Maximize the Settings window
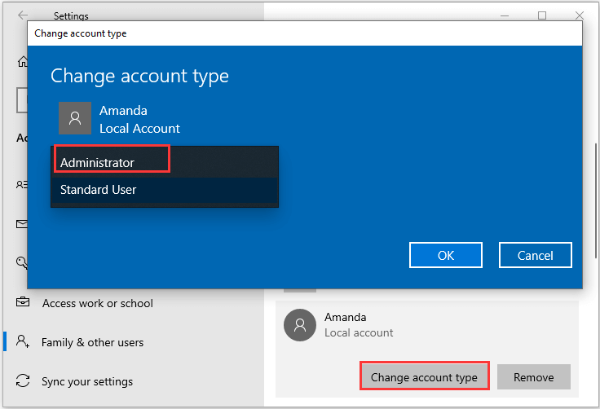 tap(542, 15)
